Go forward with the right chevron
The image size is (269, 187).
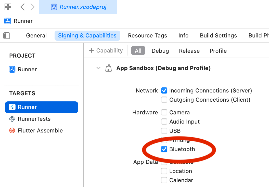pos(32,7)
